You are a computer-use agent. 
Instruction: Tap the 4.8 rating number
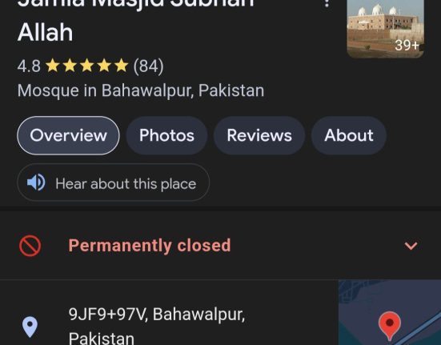29,66
